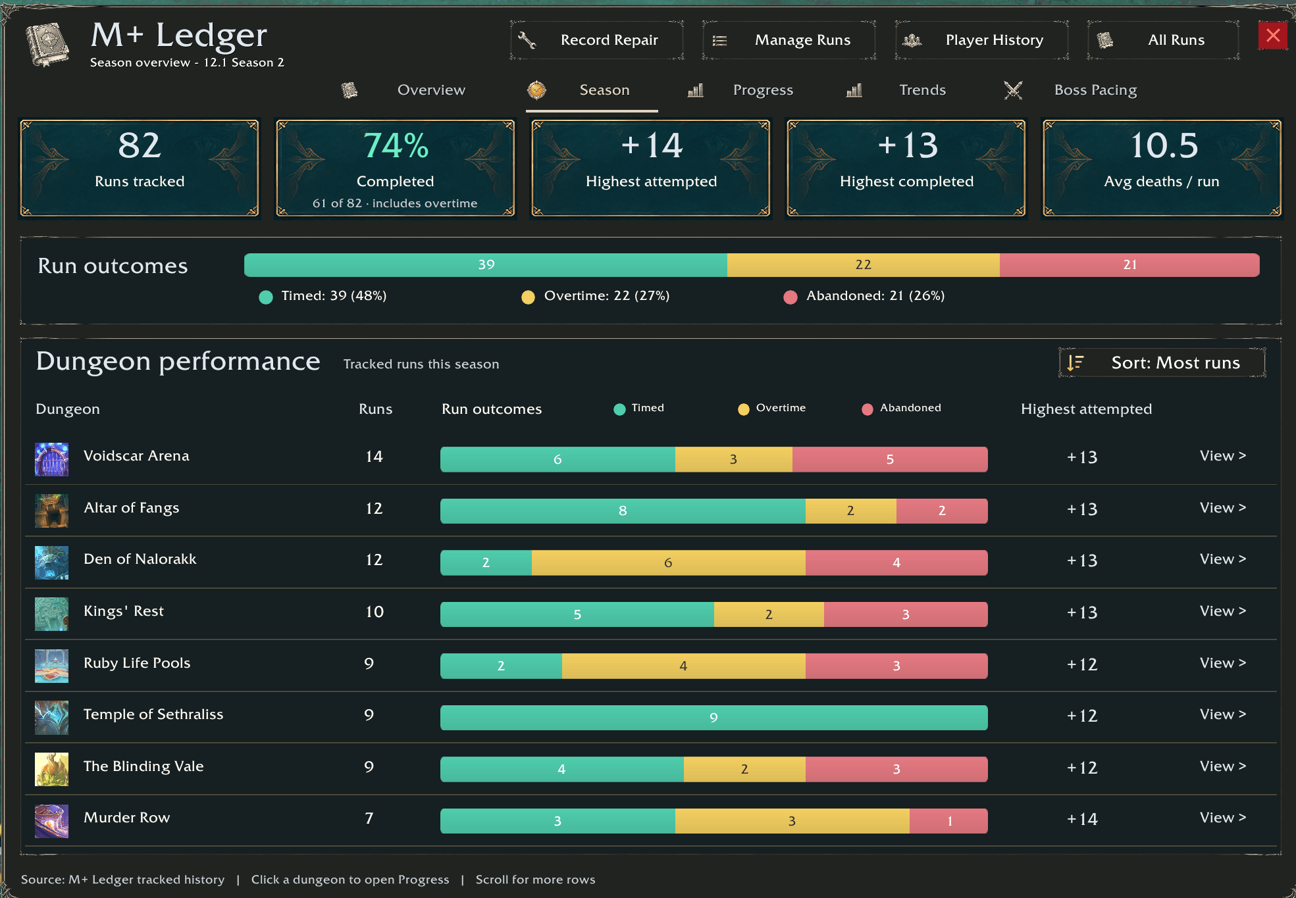This screenshot has width=1296, height=898.
Task: Click the red Abandoned 21 segment in Run outcomes
Action: [1129, 265]
